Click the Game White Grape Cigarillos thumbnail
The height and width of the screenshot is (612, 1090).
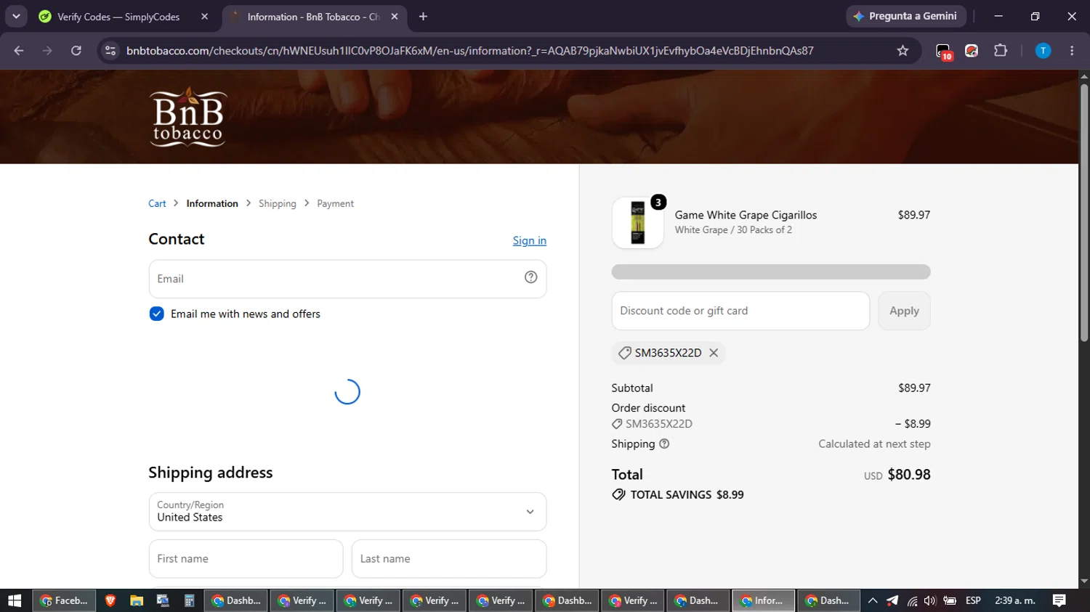click(x=638, y=222)
